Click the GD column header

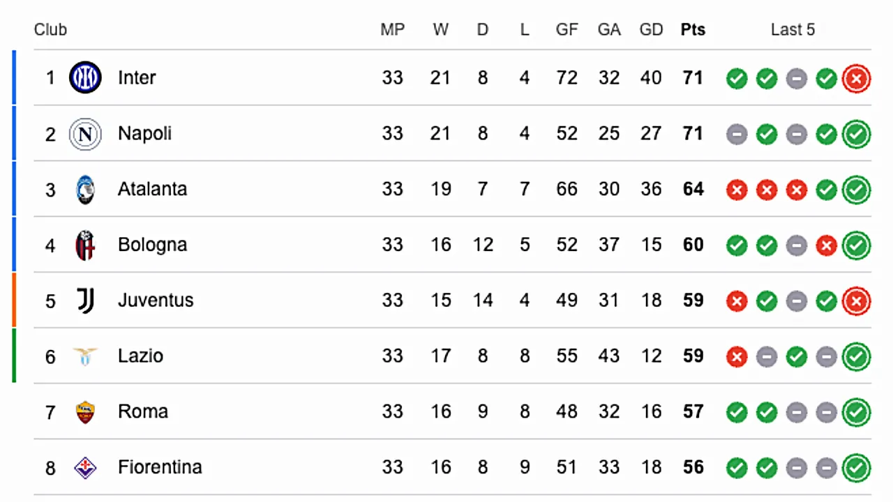[x=651, y=30]
